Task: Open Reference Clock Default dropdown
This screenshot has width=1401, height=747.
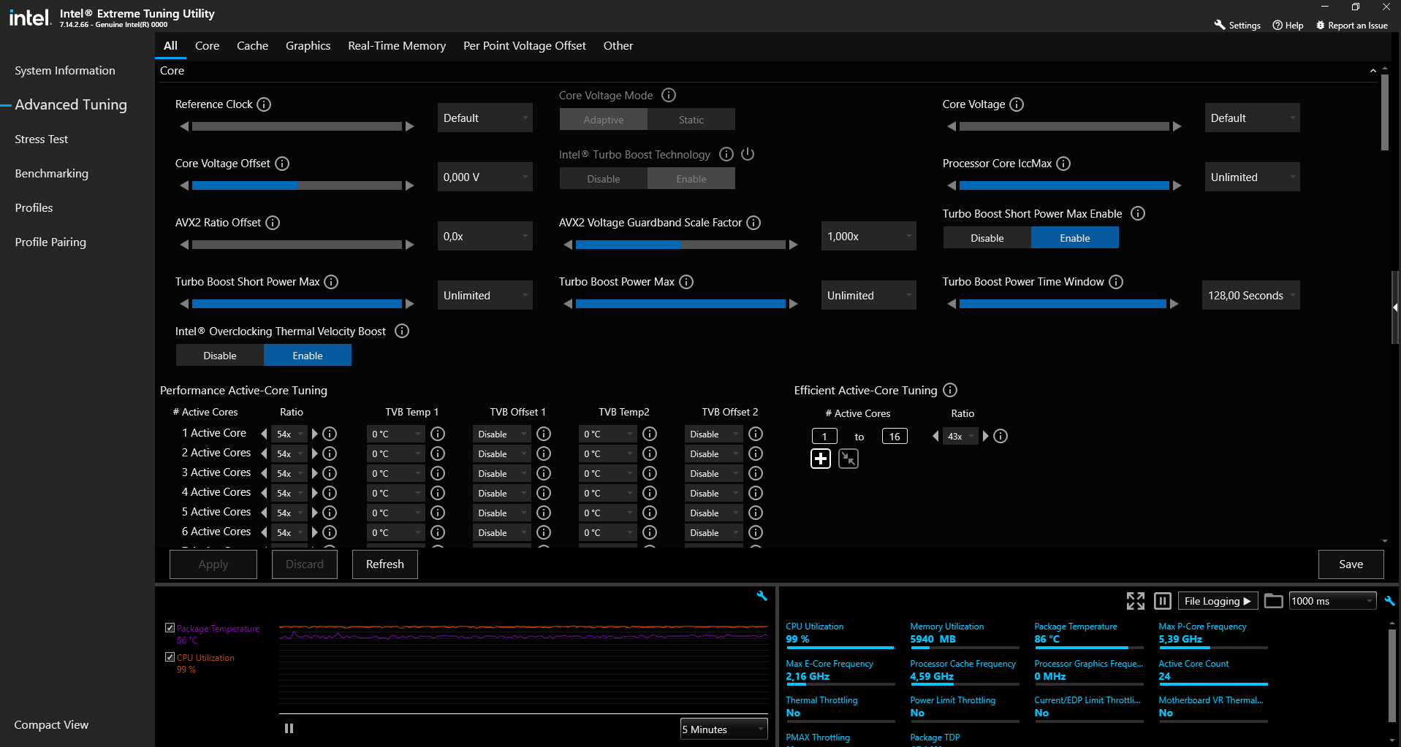Action: (485, 118)
